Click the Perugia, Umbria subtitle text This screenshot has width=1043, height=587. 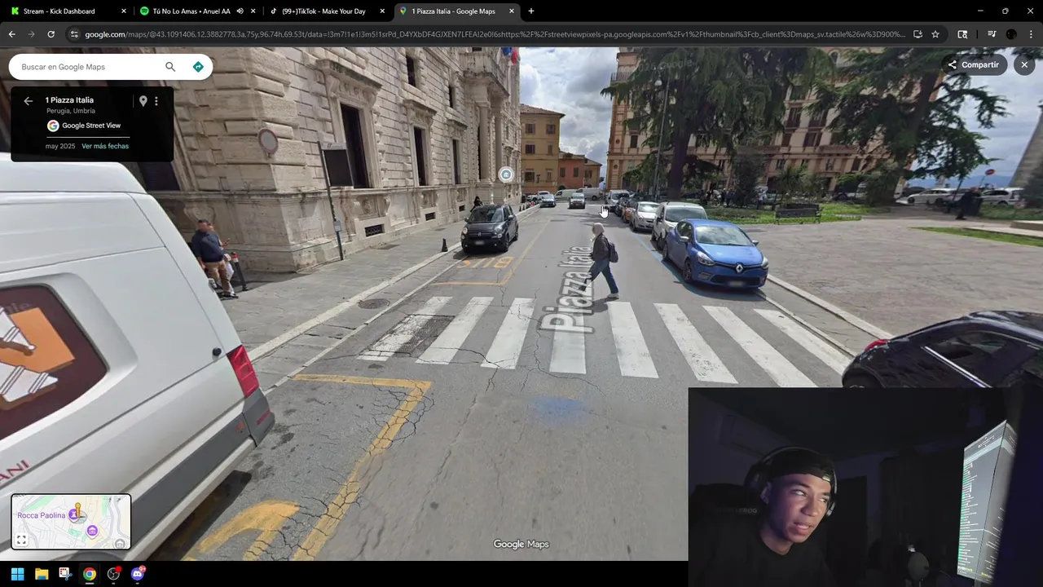pyautogui.click(x=70, y=111)
